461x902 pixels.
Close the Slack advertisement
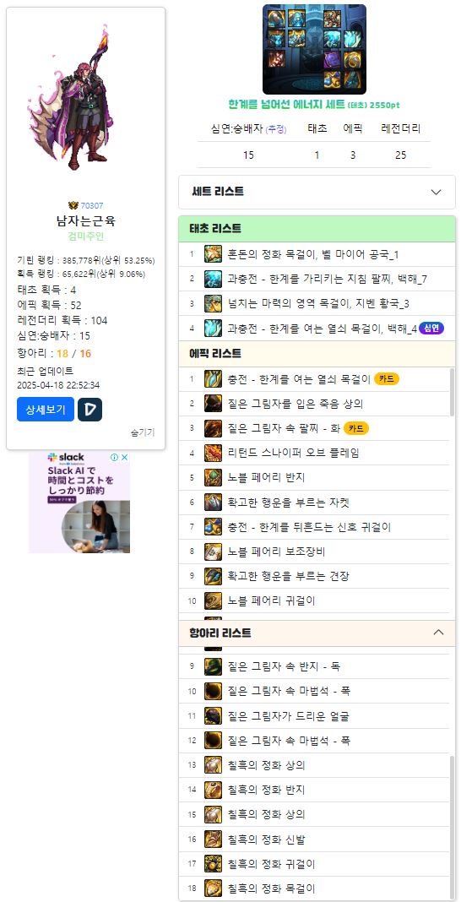click(x=124, y=457)
